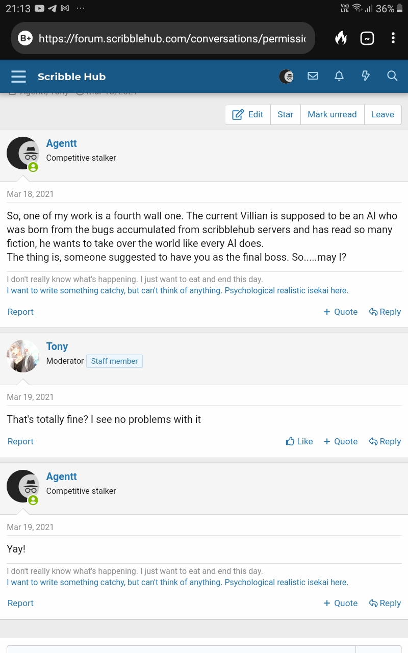Edit the conversation

(248, 114)
